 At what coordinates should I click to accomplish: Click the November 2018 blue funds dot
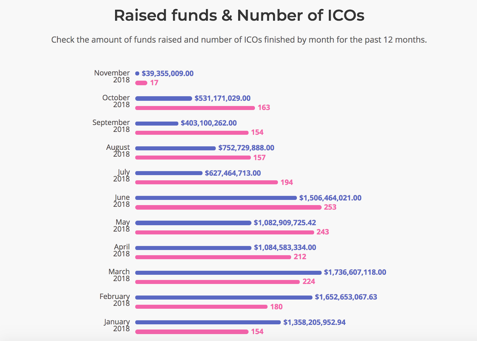(137, 73)
